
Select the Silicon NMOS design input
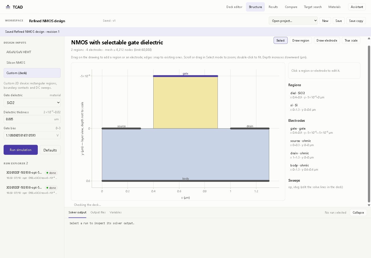point(32,63)
